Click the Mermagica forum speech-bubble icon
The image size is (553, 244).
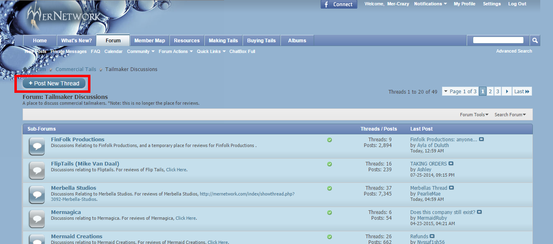pyautogui.click(x=37, y=219)
